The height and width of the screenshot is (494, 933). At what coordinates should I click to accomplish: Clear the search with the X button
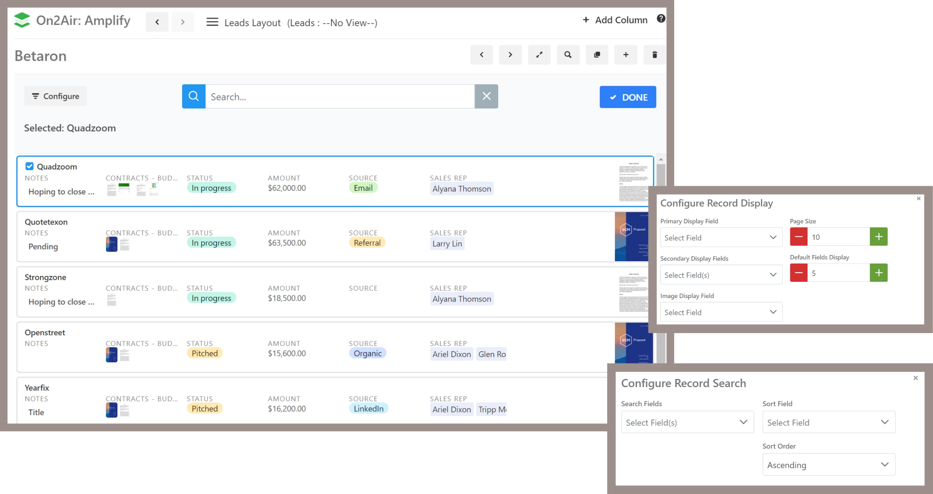tap(486, 96)
